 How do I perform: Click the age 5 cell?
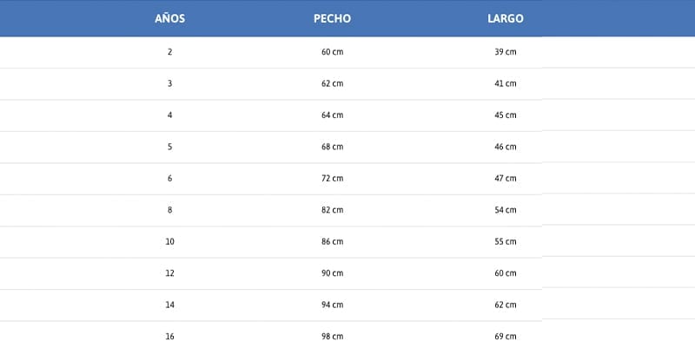pos(169,147)
